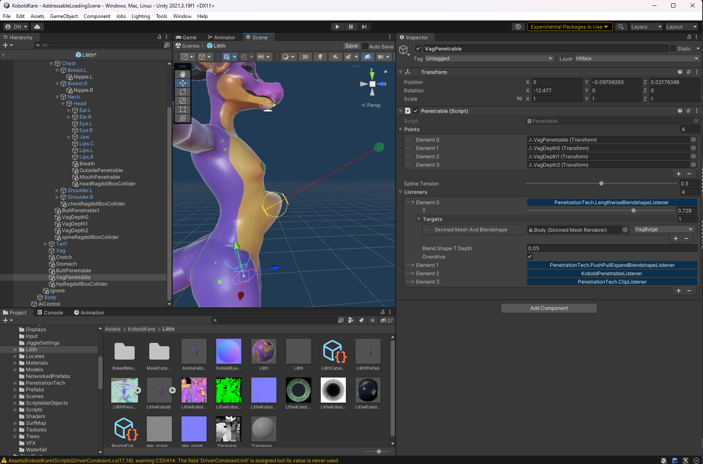Pick object for VagDepth0 element field
The image size is (703, 464).
coord(693,148)
